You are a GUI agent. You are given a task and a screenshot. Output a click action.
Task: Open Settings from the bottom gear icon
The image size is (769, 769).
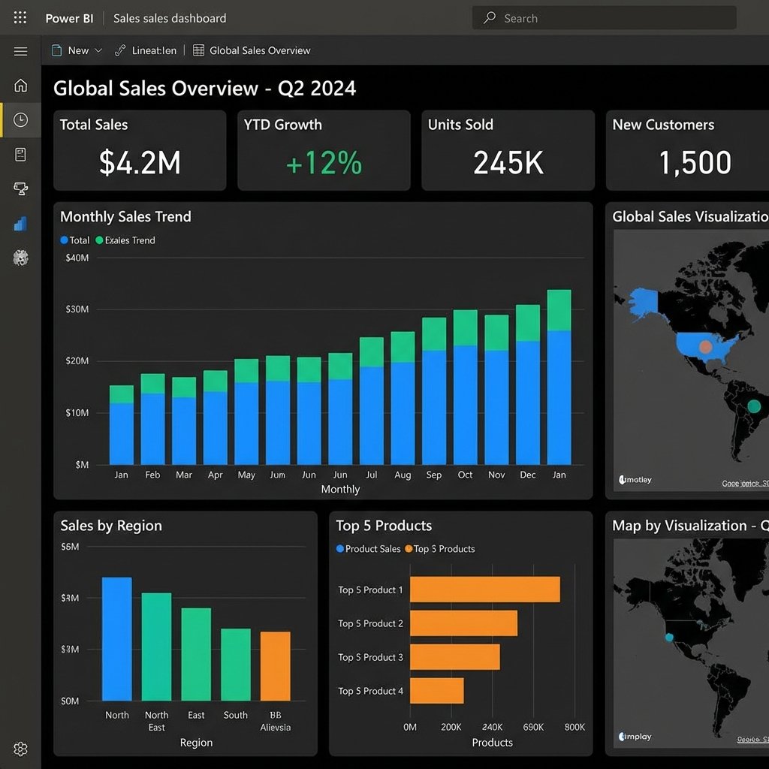(x=20, y=749)
